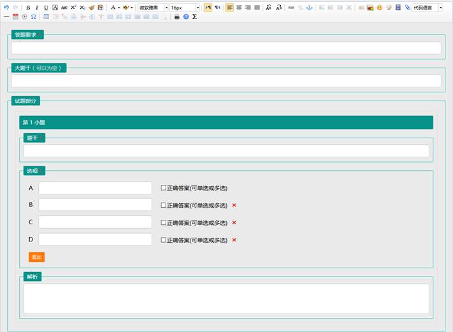Print the editor content
453x332 pixels.
(x=177, y=17)
